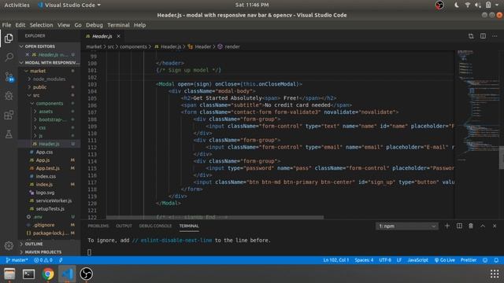504x283 pixels.
Task: Click the master branch indicator
Action: [17, 260]
